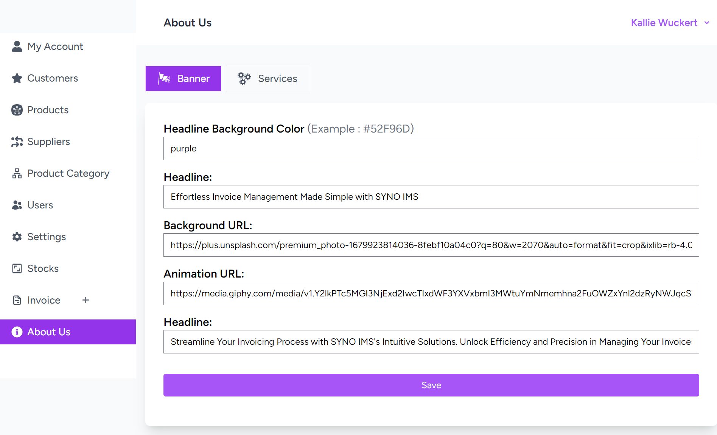Click the Product Category hierarchy icon
The image size is (717, 435).
(x=17, y=173)
